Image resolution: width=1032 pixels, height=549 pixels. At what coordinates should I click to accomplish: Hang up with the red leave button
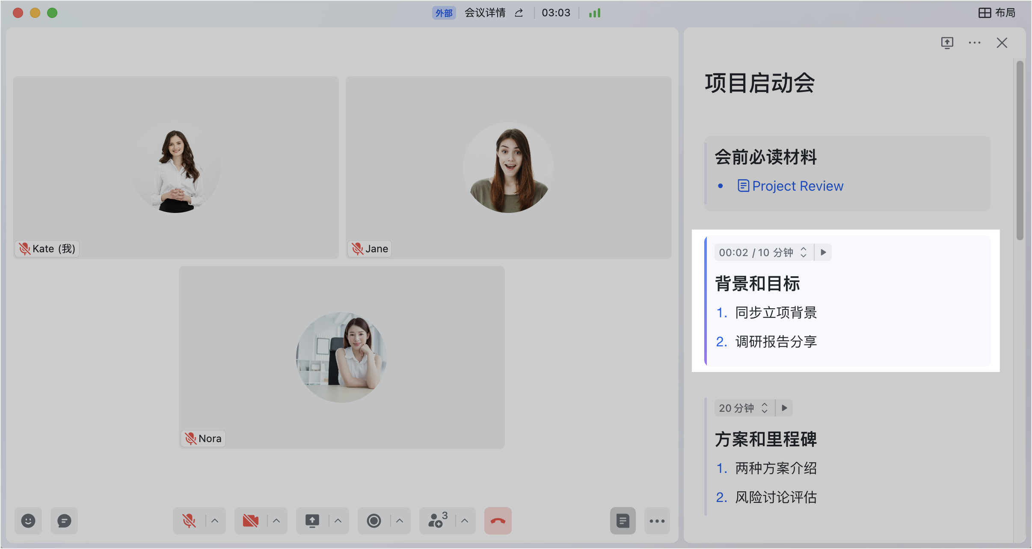(498, 521)
